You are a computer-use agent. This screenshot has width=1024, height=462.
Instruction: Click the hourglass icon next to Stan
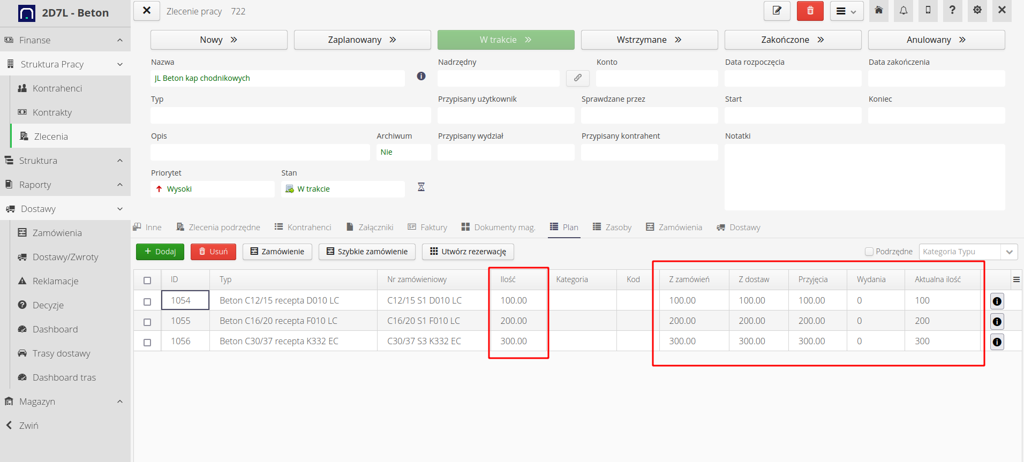coord(421,187)
